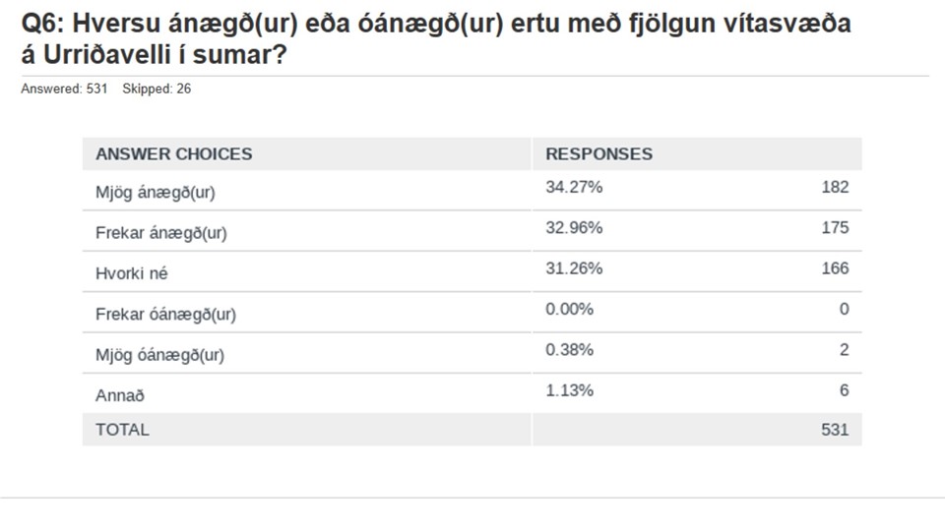Click the 0.38% percentage value
This screenshot has height=531, width=945.
[x=570, y=350]
